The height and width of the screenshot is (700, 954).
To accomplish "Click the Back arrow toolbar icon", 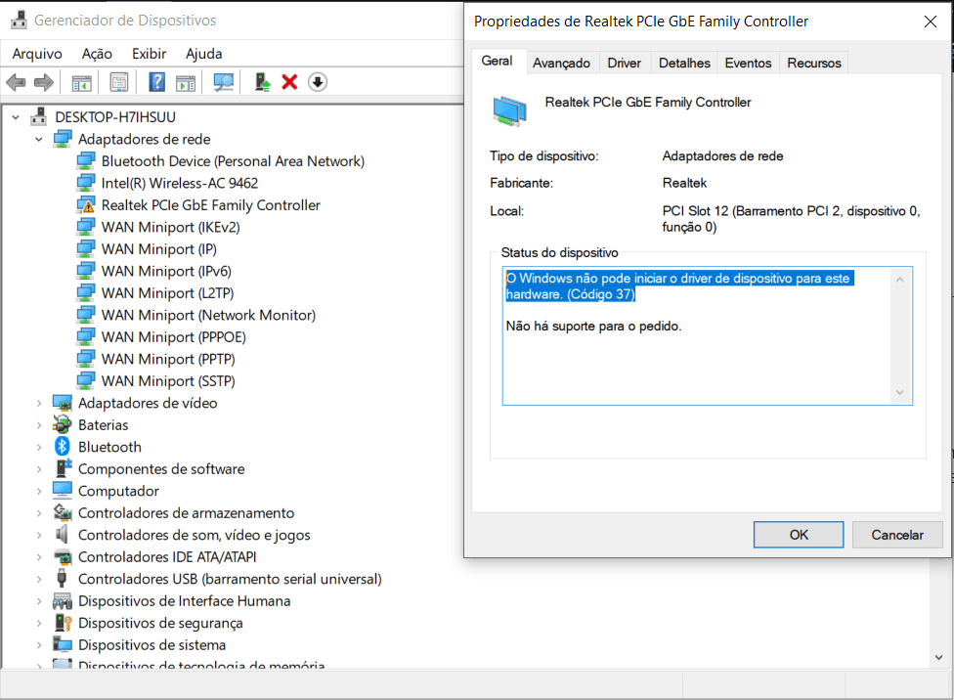I will pos(16,82).
